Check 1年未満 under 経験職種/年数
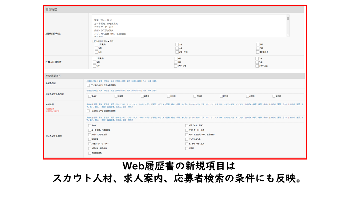Screen dimensions: 350x197 [96, 44]
